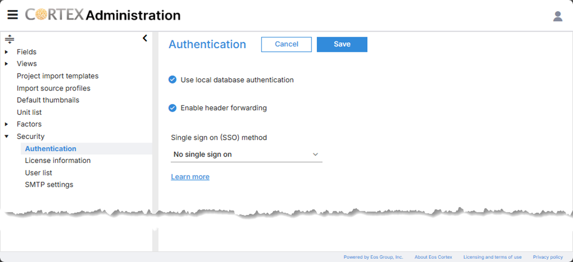Toggle Use local database authentication

pyautogui.click(x=172, y=80)
